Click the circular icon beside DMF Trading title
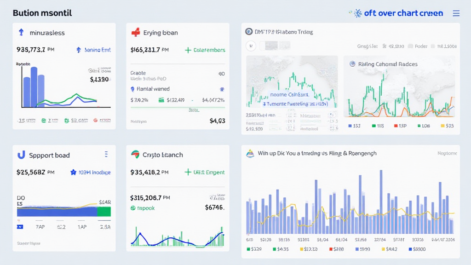Image resolution: width=471 pixels, height=265 pixels. coord(249,32)
